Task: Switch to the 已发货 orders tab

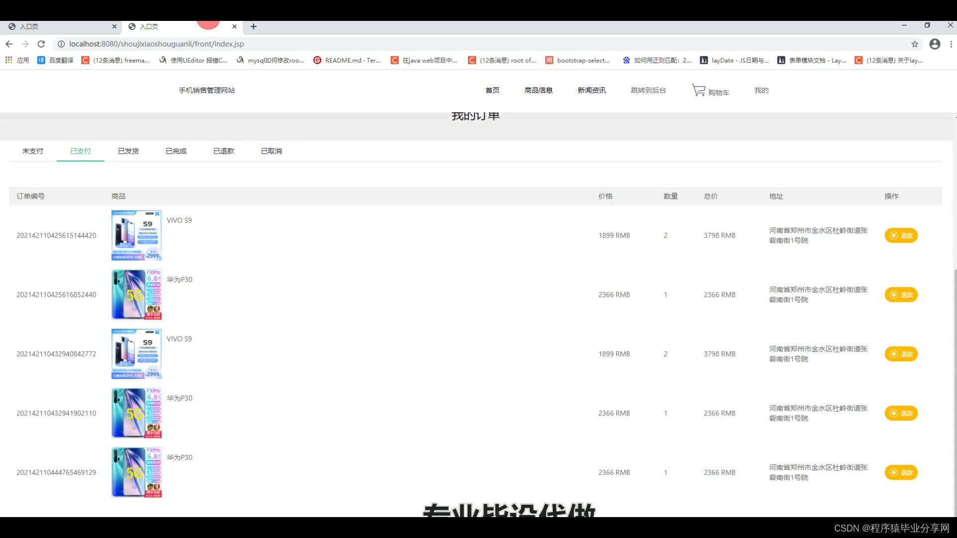Action: (x=128, y=151)
